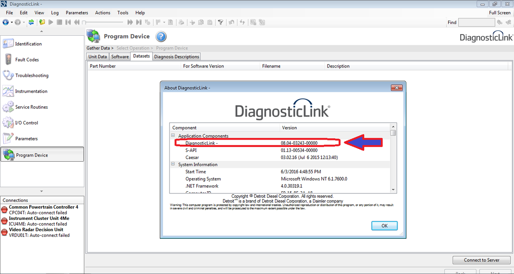Open a log file via folder icon
The width and height of the screenshot is (514, 274).
point(42,22)
